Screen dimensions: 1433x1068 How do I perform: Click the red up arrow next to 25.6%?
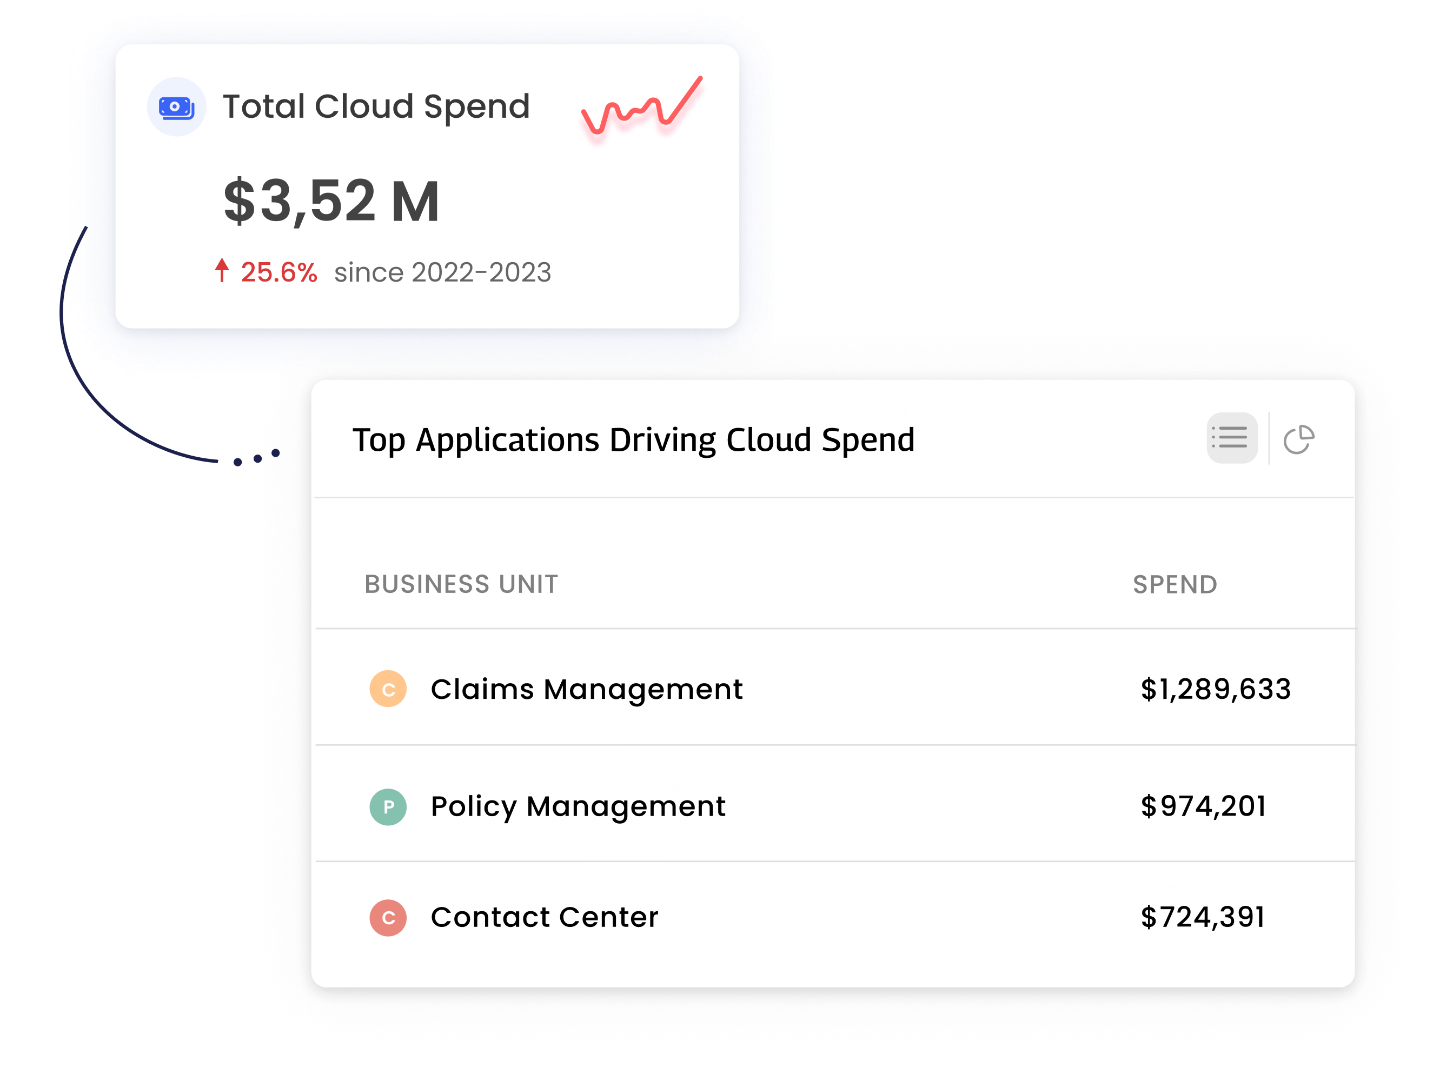tap(222, 270)
